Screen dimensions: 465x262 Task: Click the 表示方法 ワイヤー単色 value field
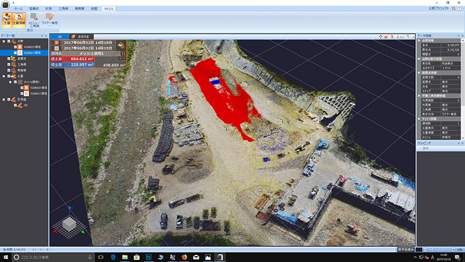pyautogui.click(x=451, y=114)
